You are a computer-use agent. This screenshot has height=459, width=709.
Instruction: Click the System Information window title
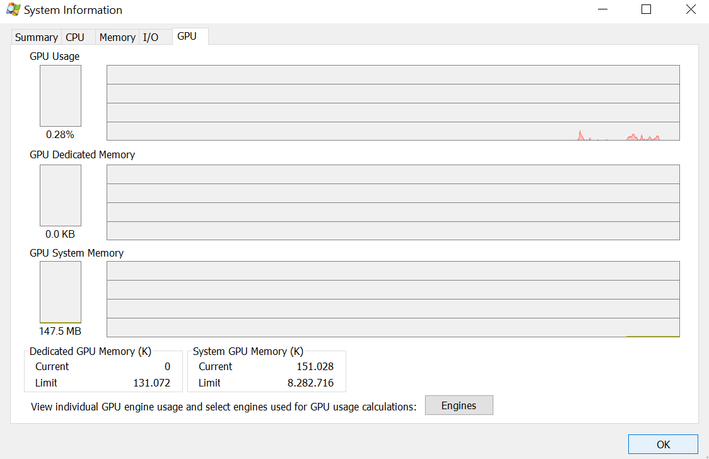point(73,10)
